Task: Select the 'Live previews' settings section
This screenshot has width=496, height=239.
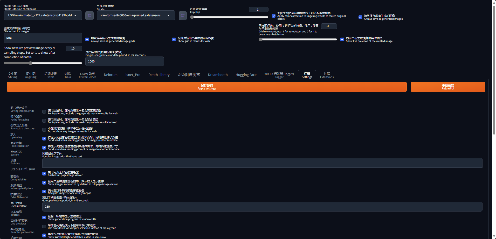Action: pyautogui.click(x=18, y=222)
